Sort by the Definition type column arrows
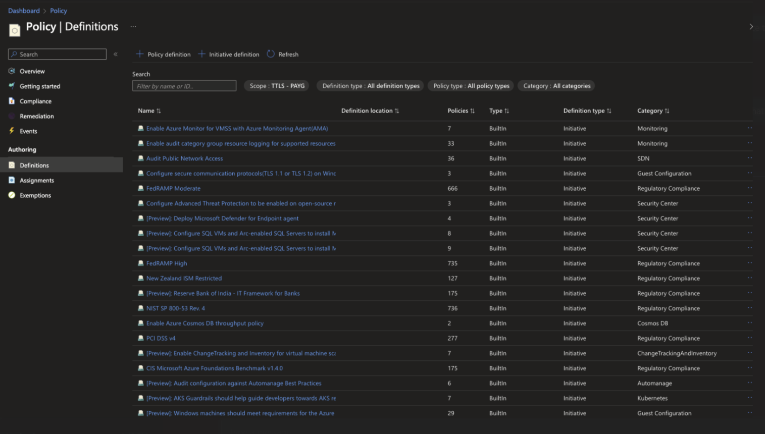Viewport: 765px width, 434px height. coord(609,111)
